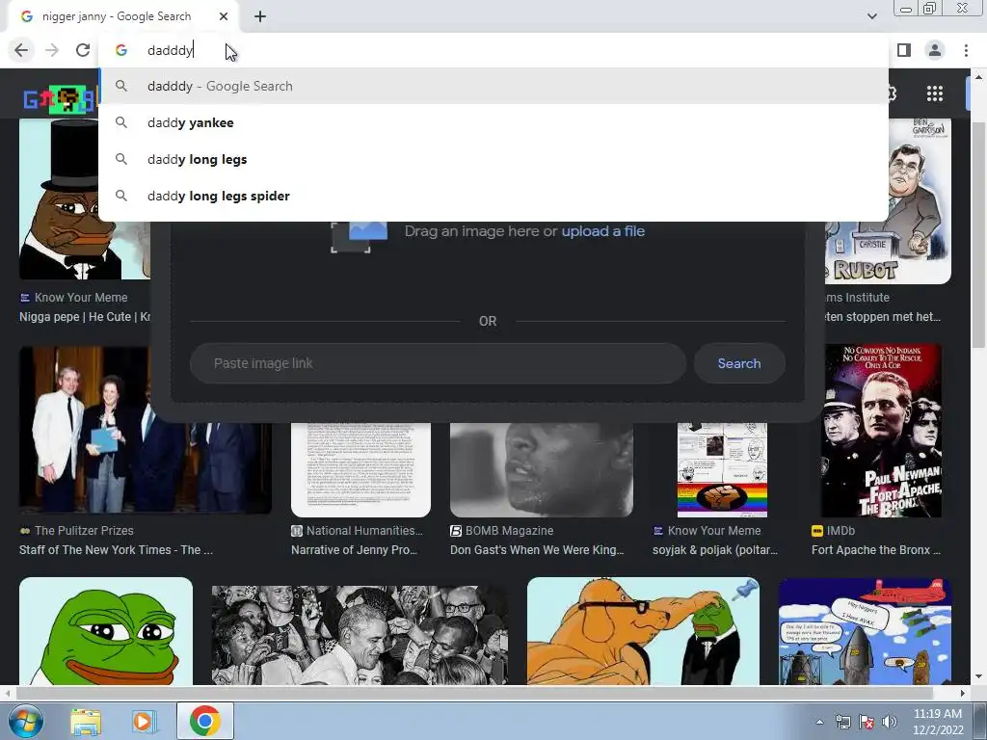Click the Google doodle logo
Viewport: 987px width, 740px height.
point(59,99)
